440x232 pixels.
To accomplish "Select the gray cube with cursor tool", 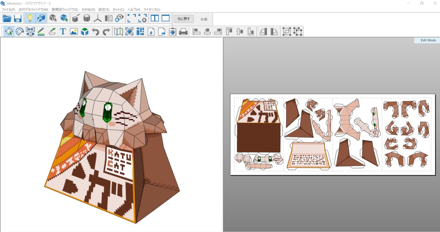I will (53, 18).
